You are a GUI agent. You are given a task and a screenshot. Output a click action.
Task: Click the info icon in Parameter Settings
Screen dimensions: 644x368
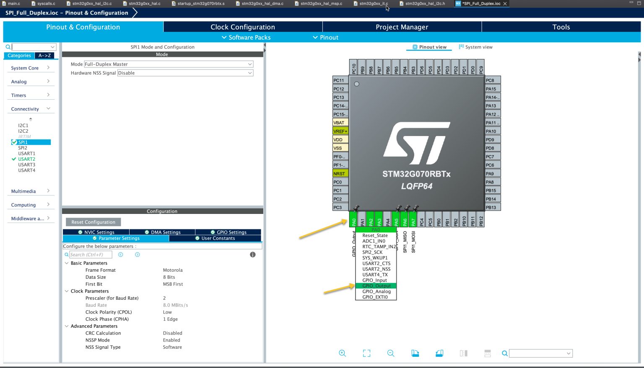[x=252, y=254]
